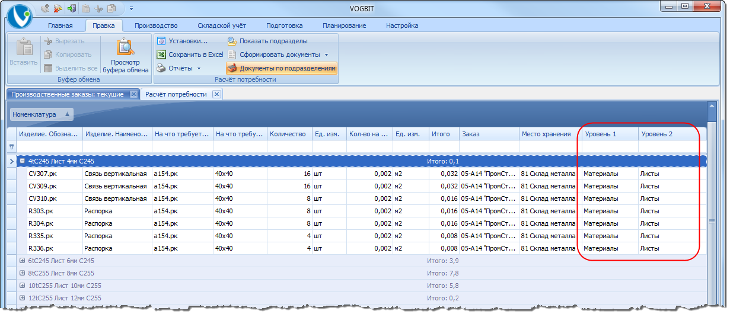Image resolution: width=730 pixels, height=314 pixels.
Task: Select the Планирование ribbon tab
Action: tap(344, 25)
